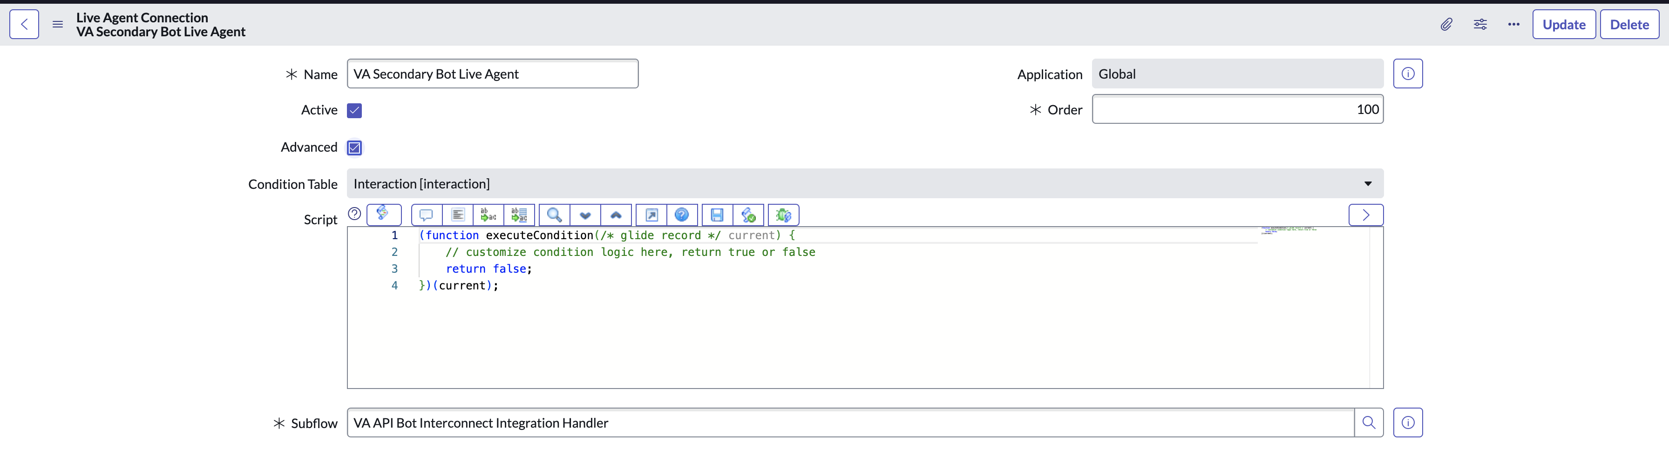Click the Replace icon in script toolbar
The height and width of the screenshot is (456, 1669).
(488, 215)
